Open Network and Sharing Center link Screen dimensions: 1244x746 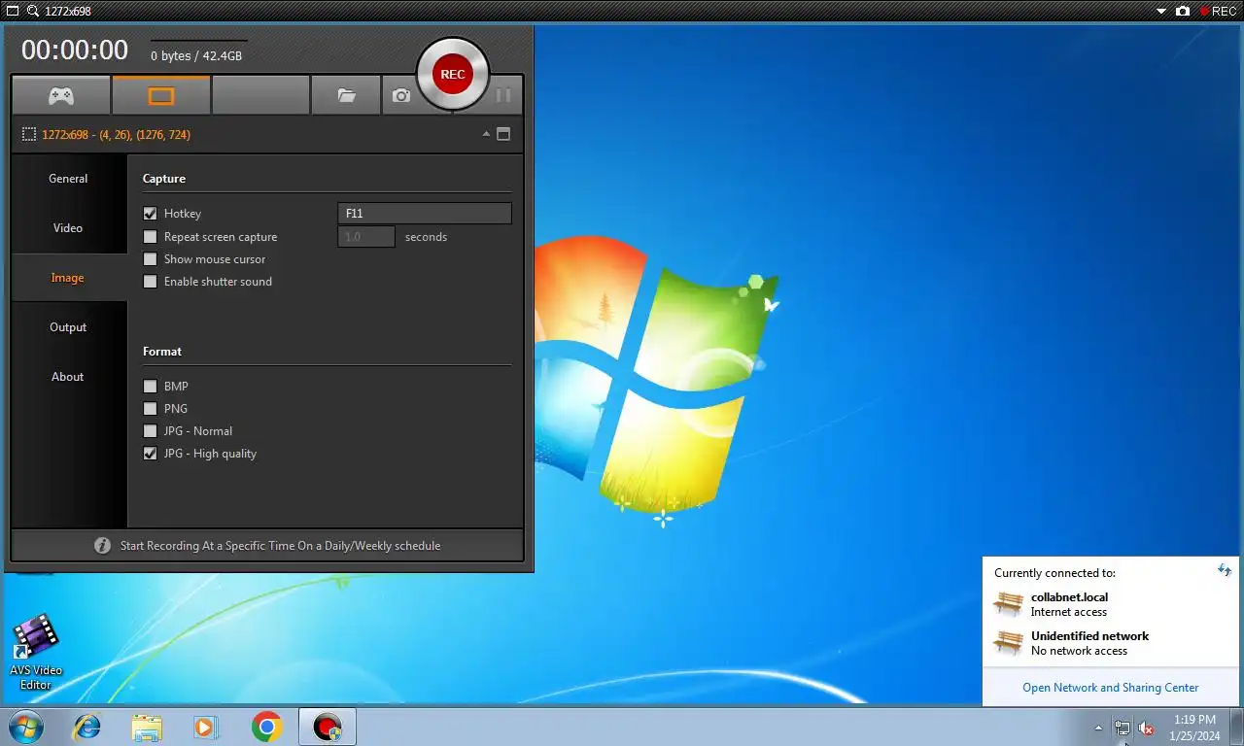pyautogui.click(x=1110, y=688)
